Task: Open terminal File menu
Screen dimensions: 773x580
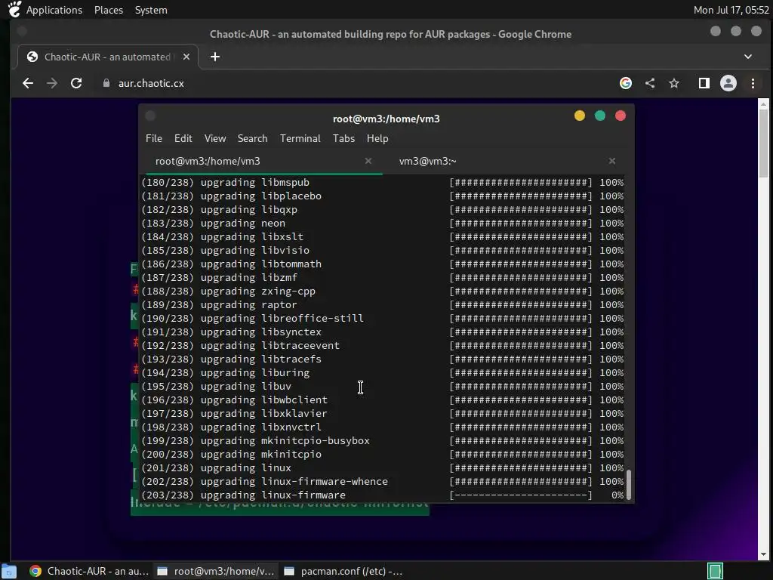Action: point(154,139)
